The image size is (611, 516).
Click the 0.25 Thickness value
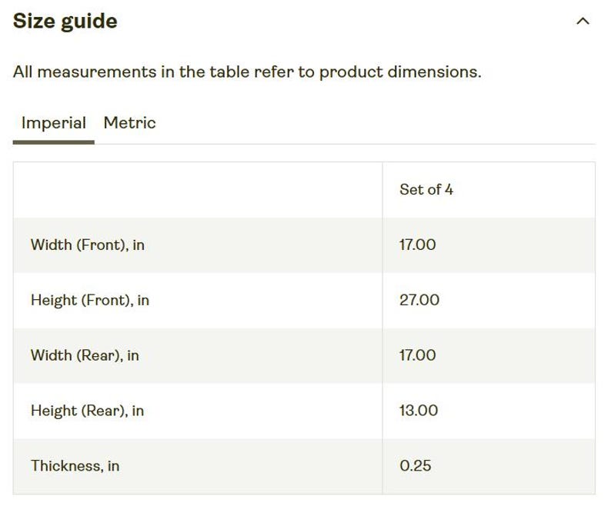click(x=416, y=466)
